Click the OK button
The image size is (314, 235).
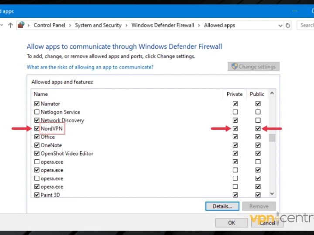tap(232, 223)
